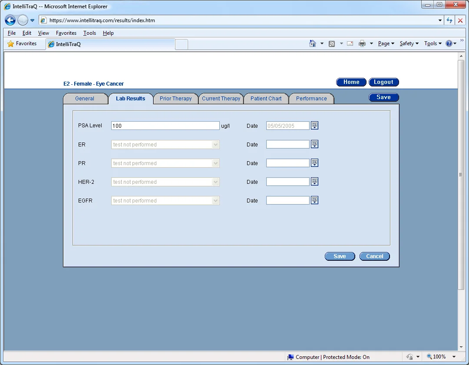Viewport: 469px width, 365px height.
Task: Open the Help menu
Action: [108, 33]
